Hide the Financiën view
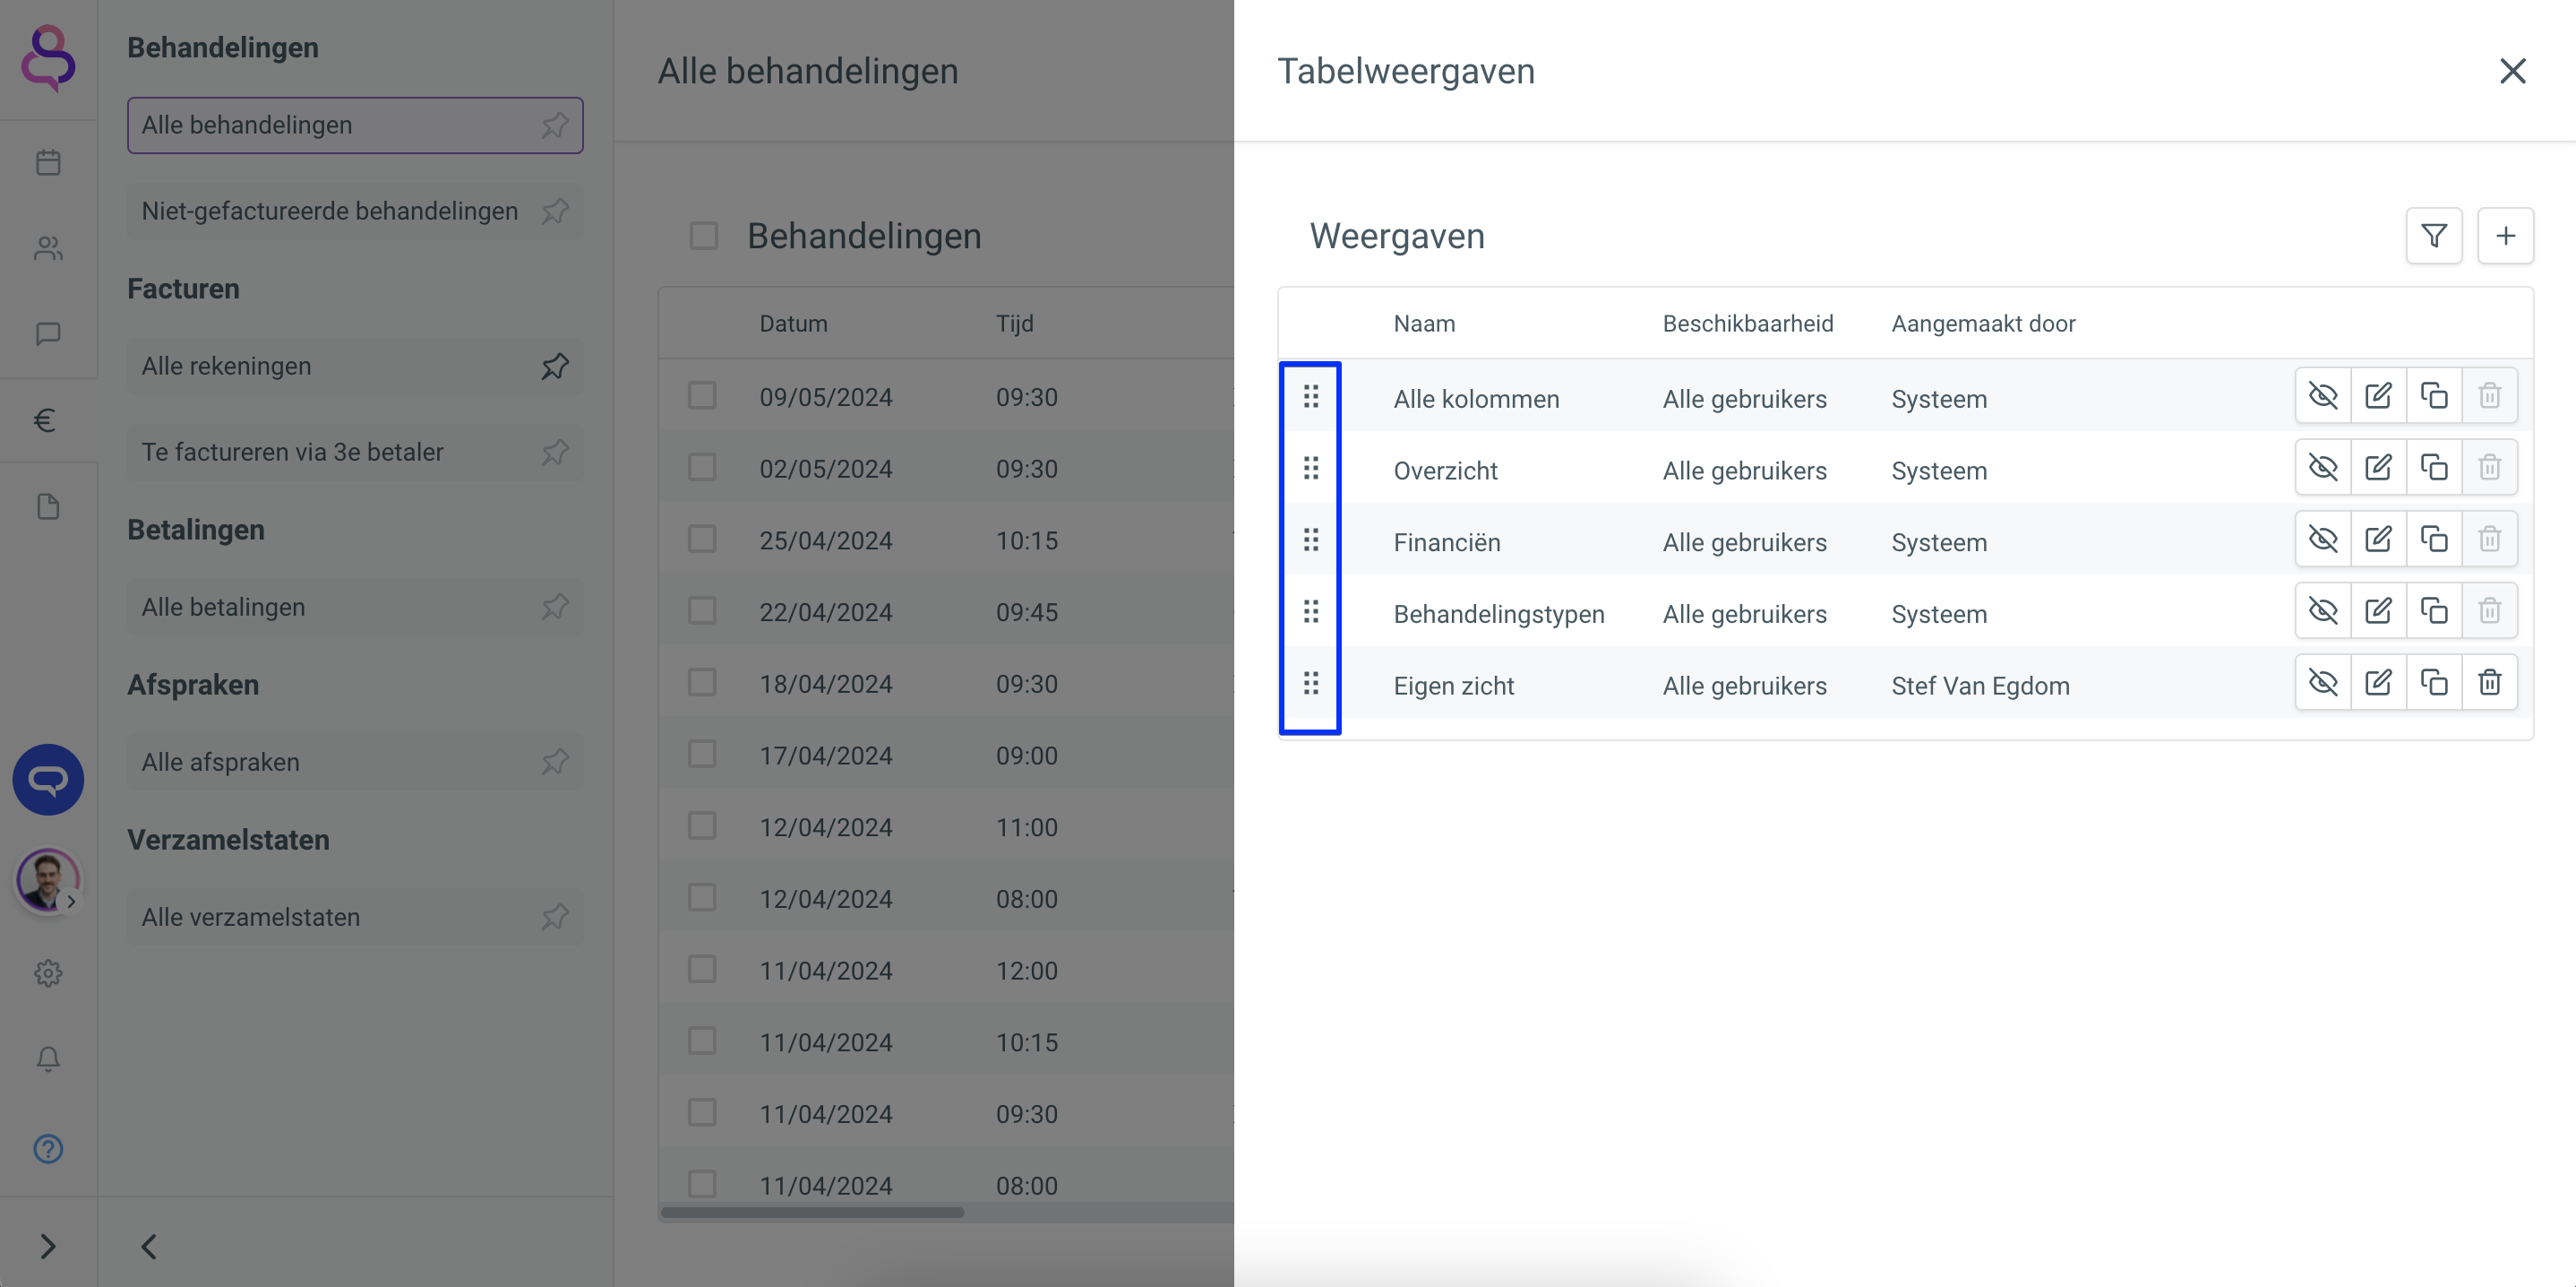The height and width of the screenshot is (1287, 2576). pos(2323,540)
